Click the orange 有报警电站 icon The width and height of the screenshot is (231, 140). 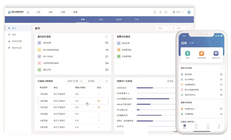point(119,50)
